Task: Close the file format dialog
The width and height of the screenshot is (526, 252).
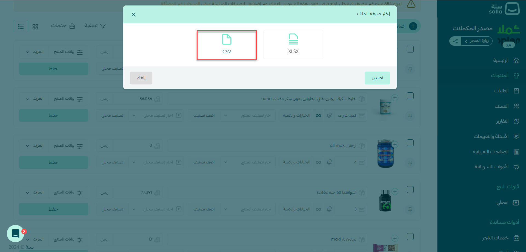Action: [134, 14]
